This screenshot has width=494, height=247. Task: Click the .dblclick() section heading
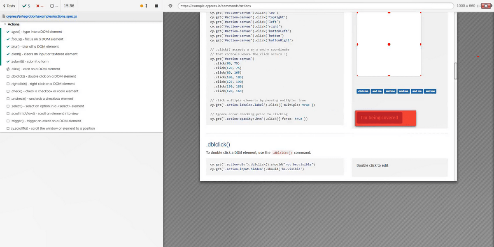(218, 144)
